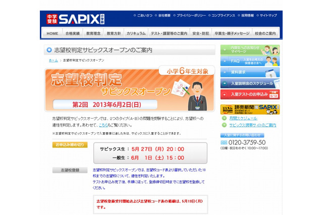This screenshot has width=323, height=215.
Task: Click the SAPIX logo
Action: tap(75, 19)
